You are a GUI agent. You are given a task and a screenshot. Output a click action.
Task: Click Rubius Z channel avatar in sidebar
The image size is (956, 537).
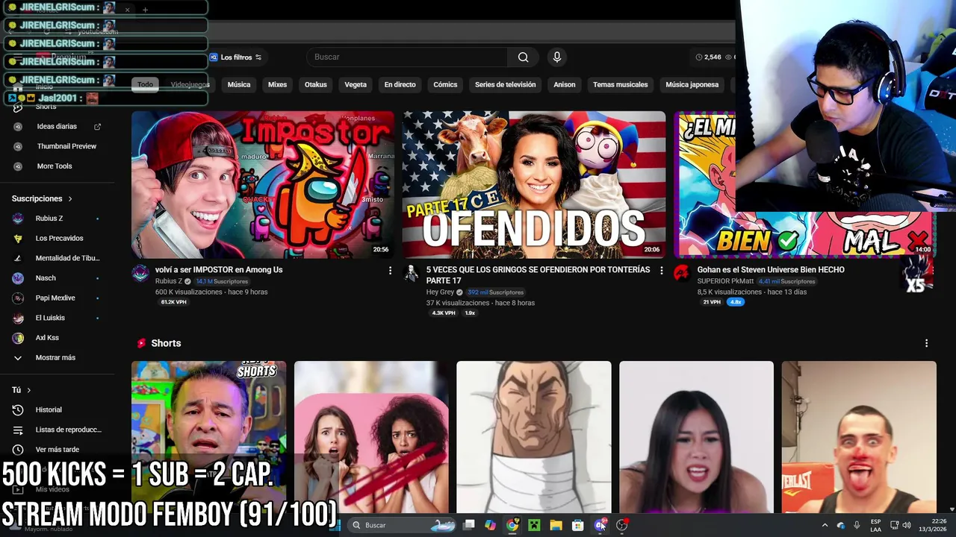click(x=18, y=219)
